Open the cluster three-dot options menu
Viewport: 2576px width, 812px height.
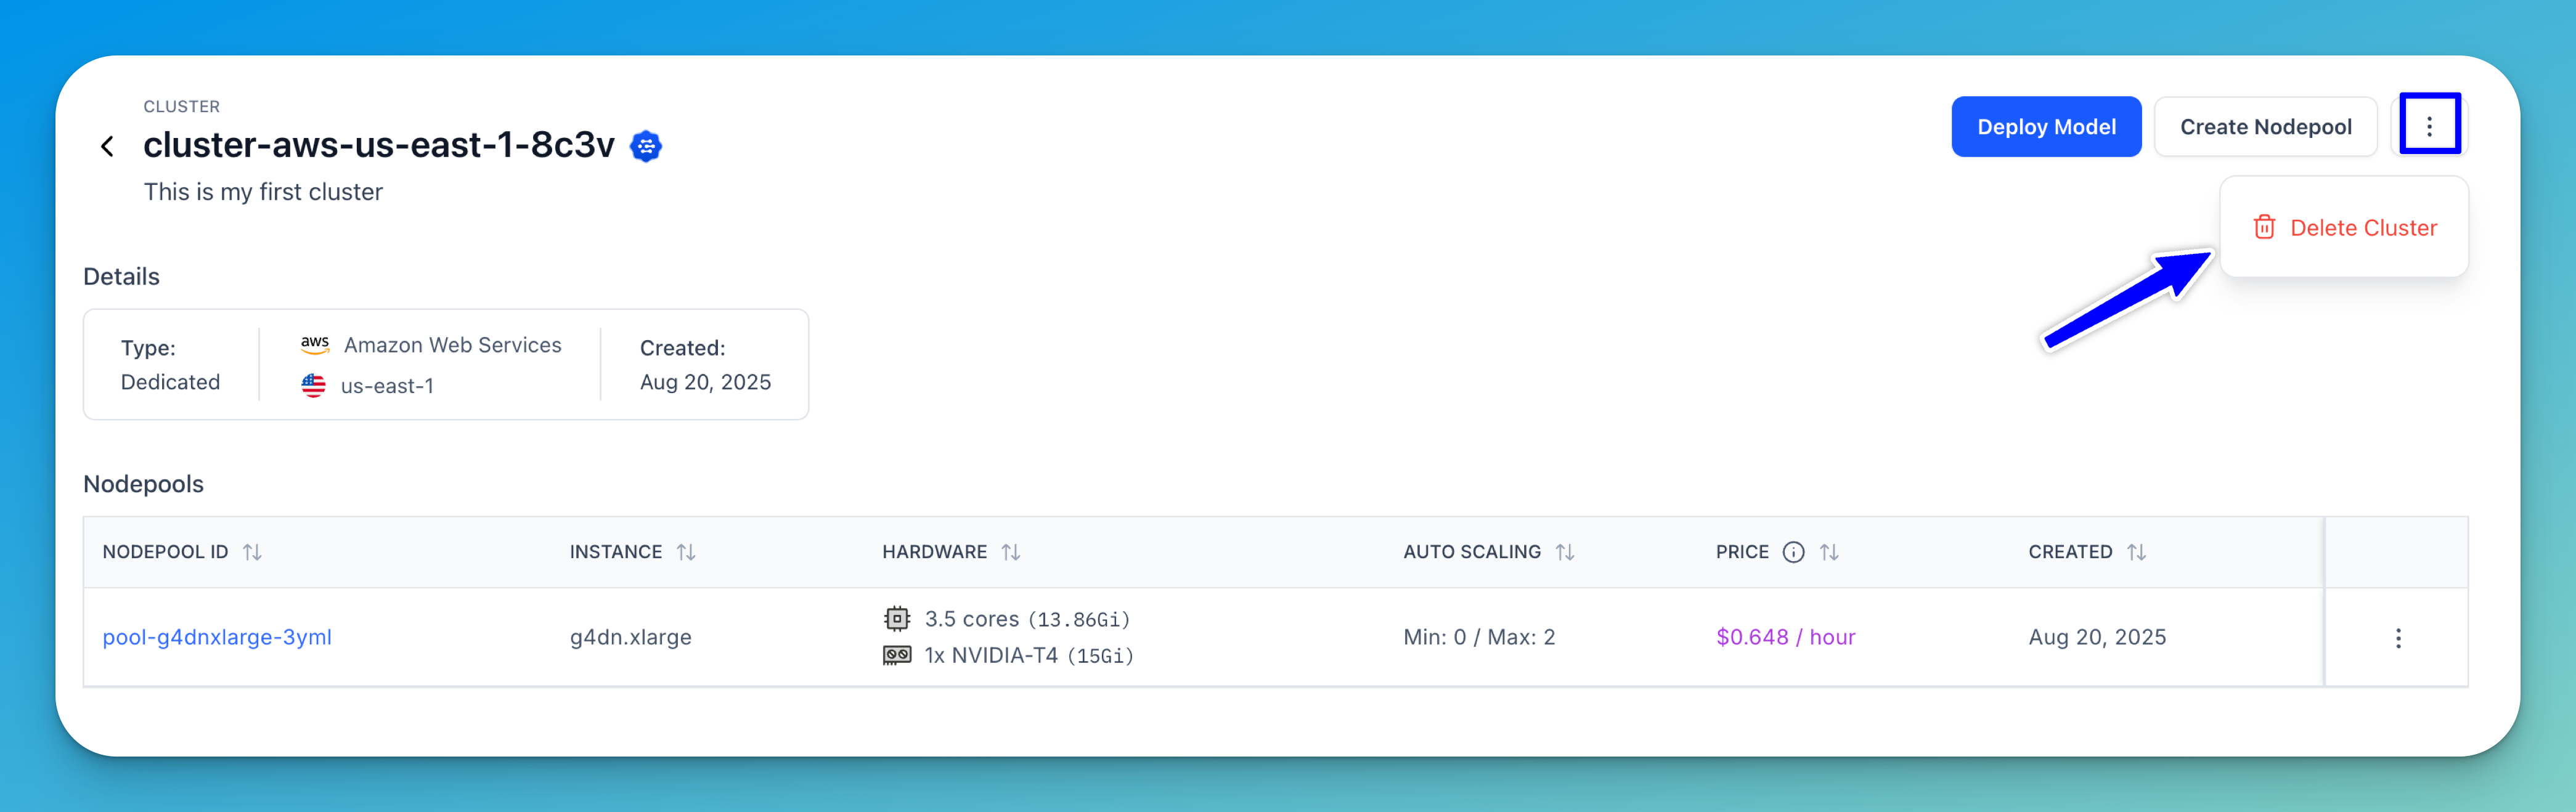pos(2429,126)
